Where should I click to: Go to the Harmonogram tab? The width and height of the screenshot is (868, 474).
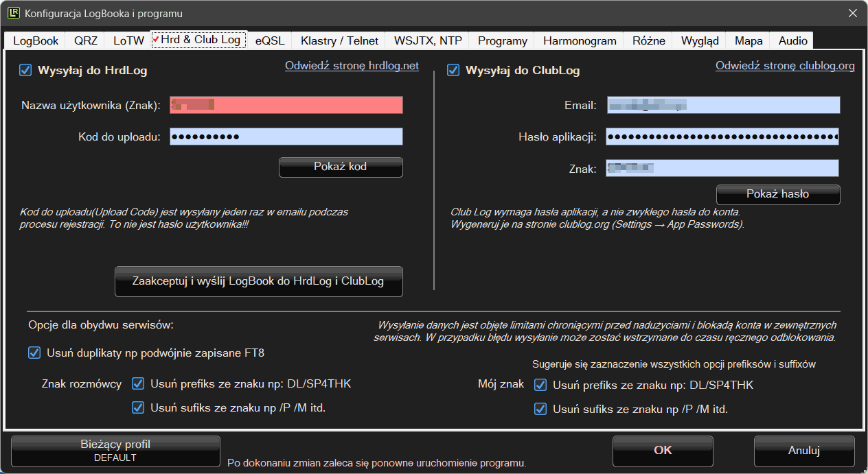[x=580, y=40]
